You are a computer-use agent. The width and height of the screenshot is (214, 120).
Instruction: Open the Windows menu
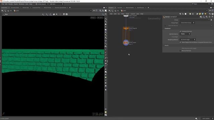pos(21,4)
